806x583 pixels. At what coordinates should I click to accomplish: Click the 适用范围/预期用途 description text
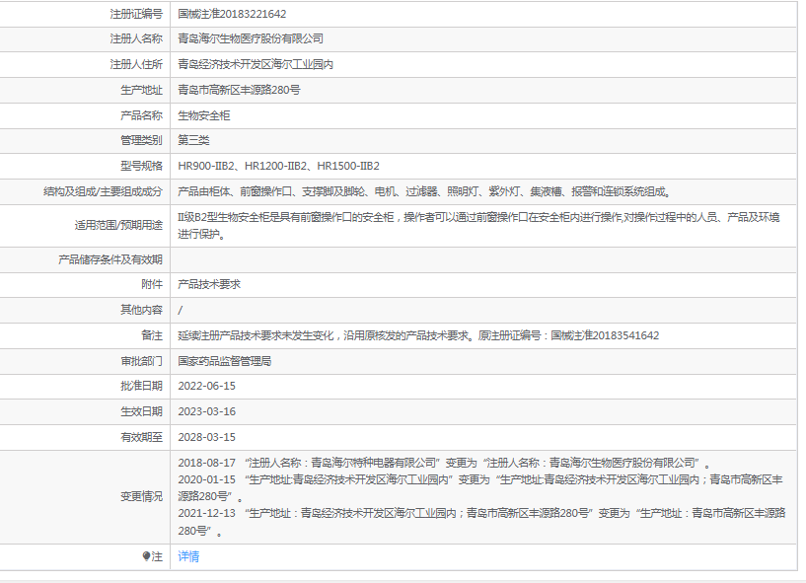477,217
